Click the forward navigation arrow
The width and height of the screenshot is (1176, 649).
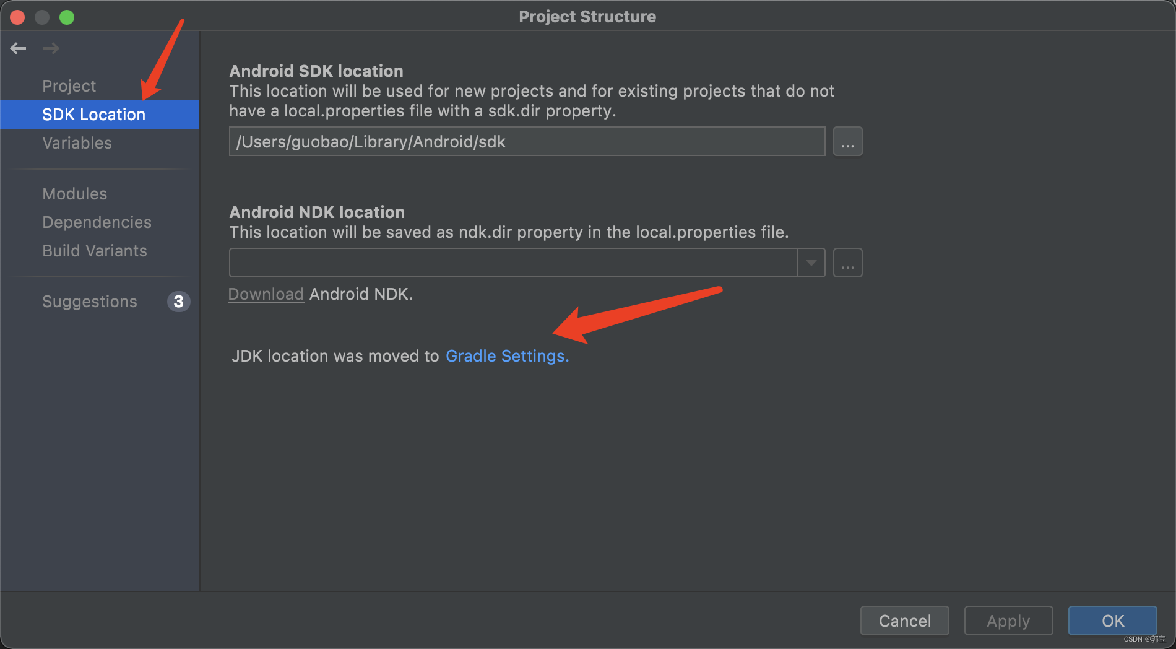click(x=51, y=48)
